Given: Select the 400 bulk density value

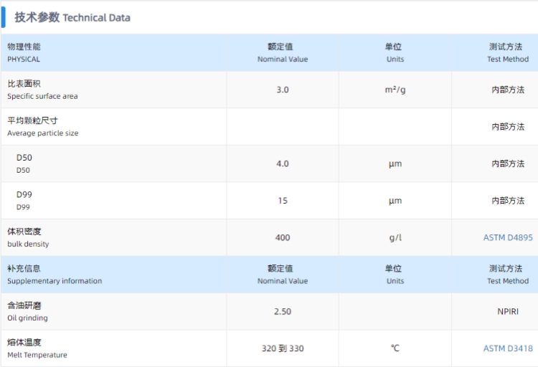Looking at the screenshot, I should point(283,237).
